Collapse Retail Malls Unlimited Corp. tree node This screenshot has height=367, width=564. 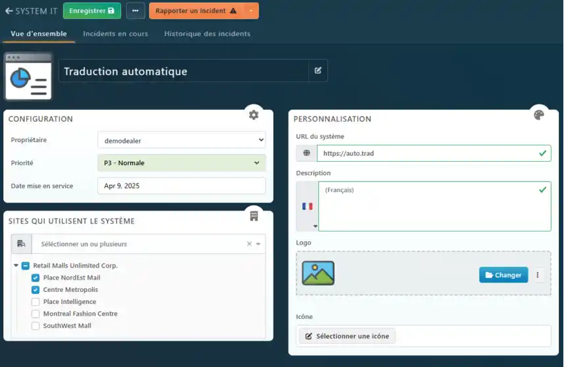click(16, 266)
